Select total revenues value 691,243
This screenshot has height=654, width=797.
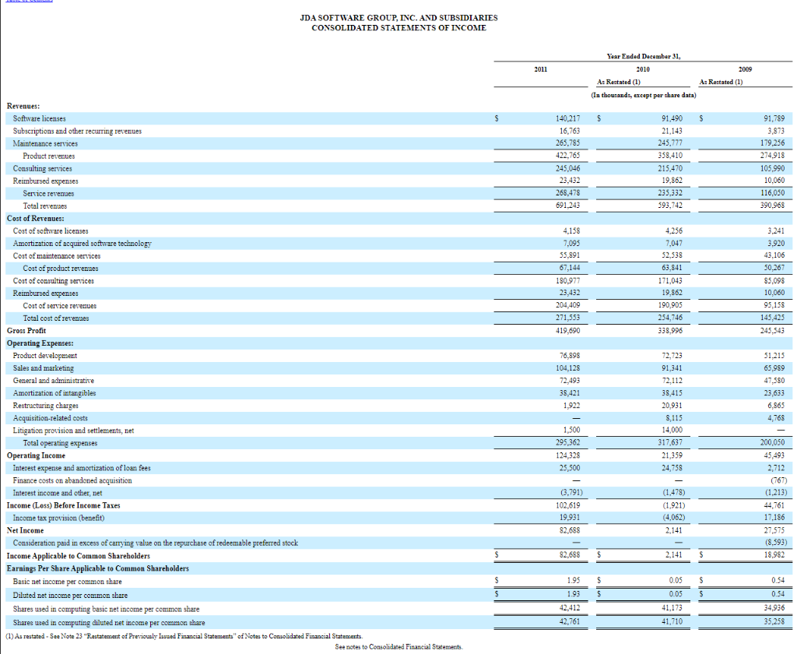(x=567, y=206)
